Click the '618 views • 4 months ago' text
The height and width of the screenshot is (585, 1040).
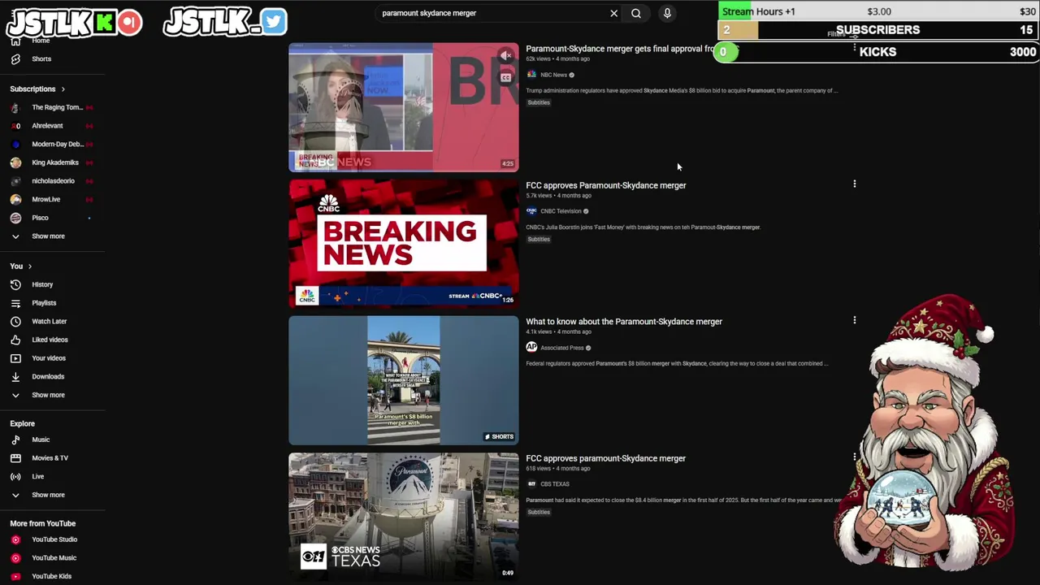[x=557, y=469]
